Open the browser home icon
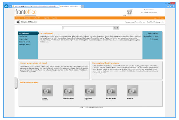 pyautogui.click(x=168, y=6)
